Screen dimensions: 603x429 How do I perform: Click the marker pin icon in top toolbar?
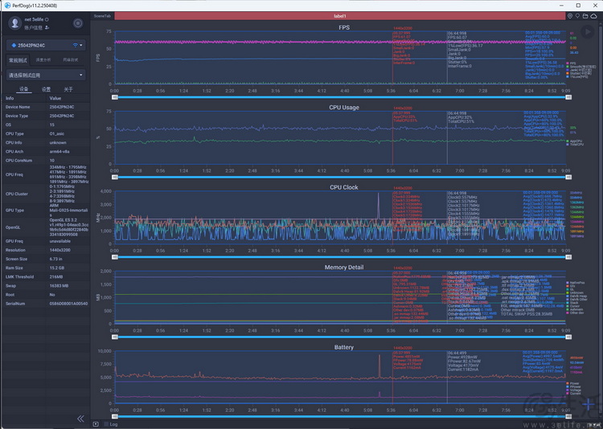coord(577,16)
